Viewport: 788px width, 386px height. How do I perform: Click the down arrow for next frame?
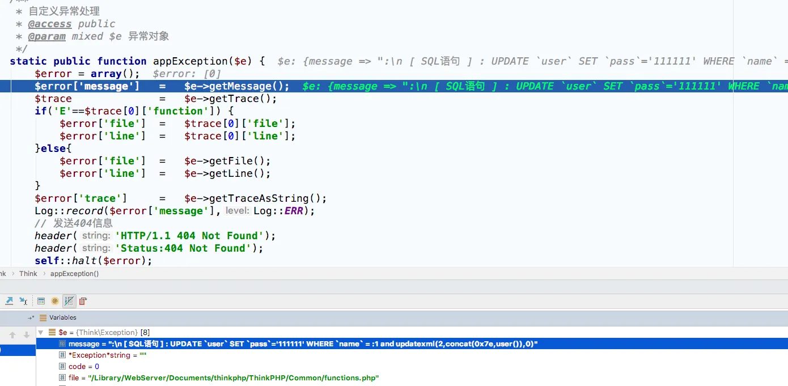pyautogui.click(x=26, y=335)
